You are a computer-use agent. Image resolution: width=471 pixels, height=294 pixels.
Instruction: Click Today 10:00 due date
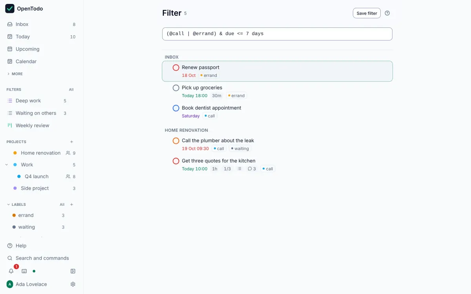pyautogui.click(x=195, y=169)
